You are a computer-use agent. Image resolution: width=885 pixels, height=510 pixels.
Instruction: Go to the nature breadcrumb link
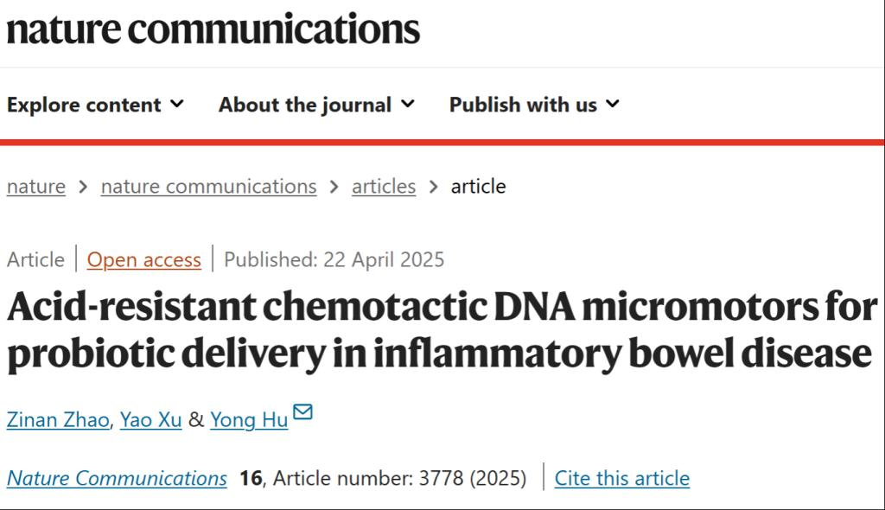pos(36,187)
